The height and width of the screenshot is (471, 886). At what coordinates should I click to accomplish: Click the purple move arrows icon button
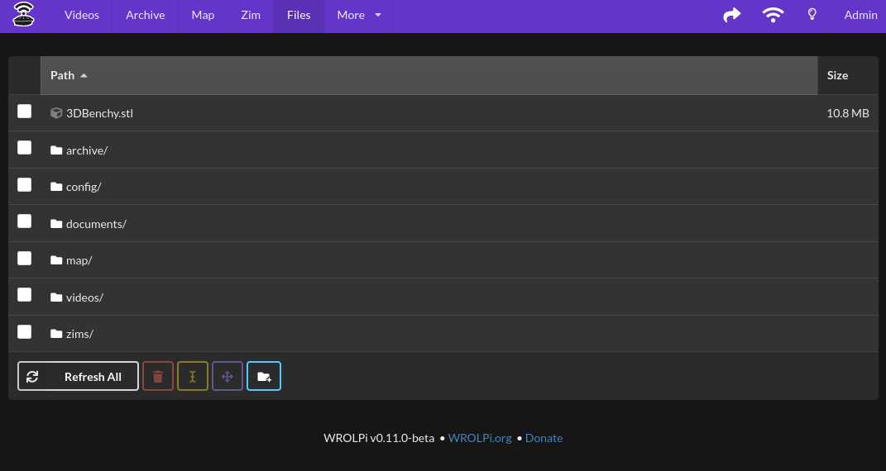227,376
